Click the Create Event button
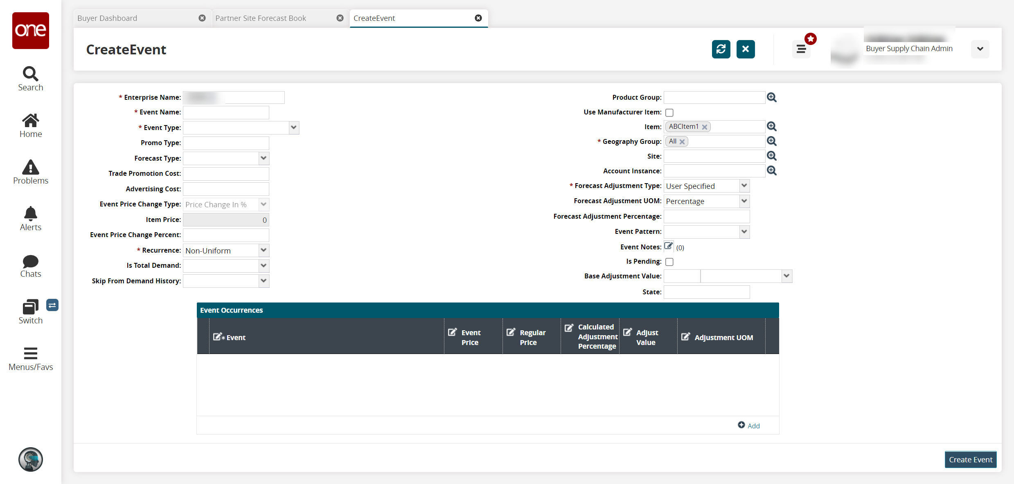 tap(970, 459)
